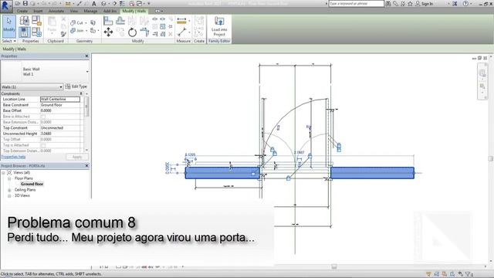Open the Help question mark icon
Image resolution: width=494 pixels, height=278 pixels.
click(x=465, y=4)
